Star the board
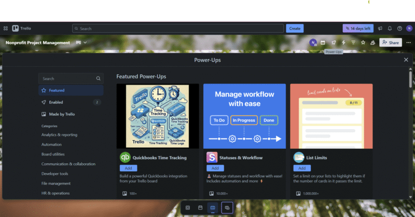 363,42
